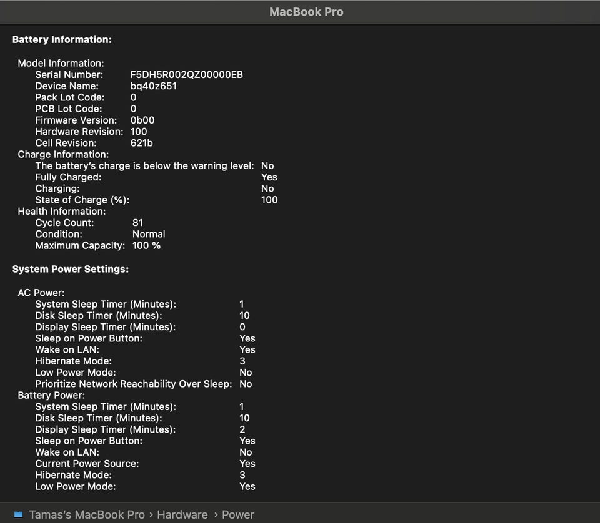600x523 pixels.
Task: Click AC Power Hibernate Mode label
Action: pyautogui.click(x=74, y=361)
